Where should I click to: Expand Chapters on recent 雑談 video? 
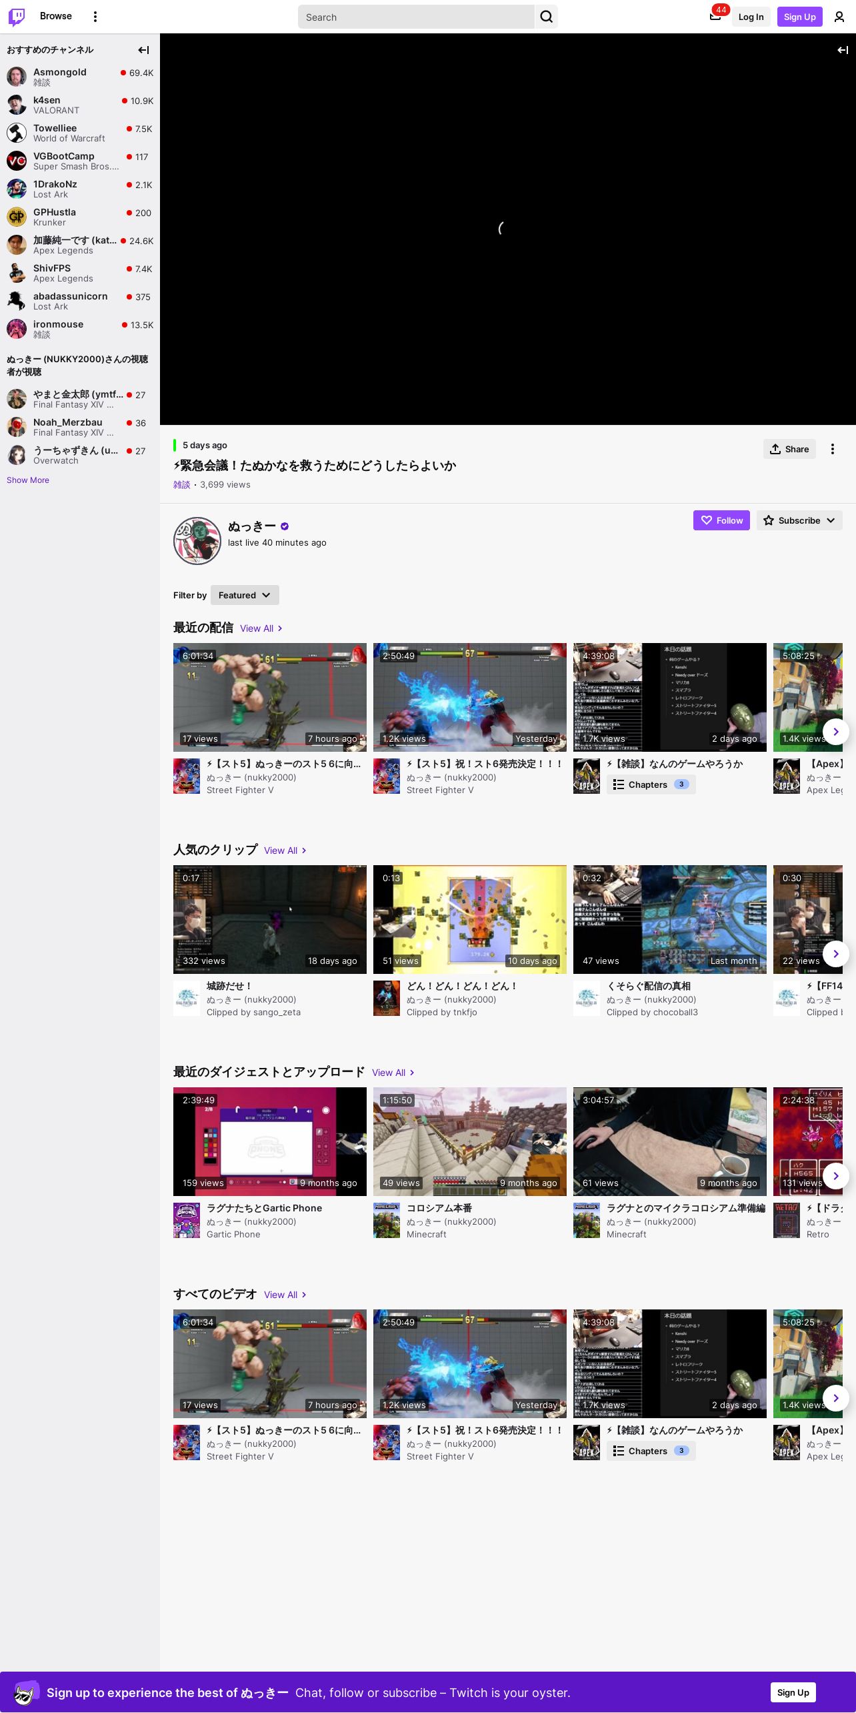(651, 784)
